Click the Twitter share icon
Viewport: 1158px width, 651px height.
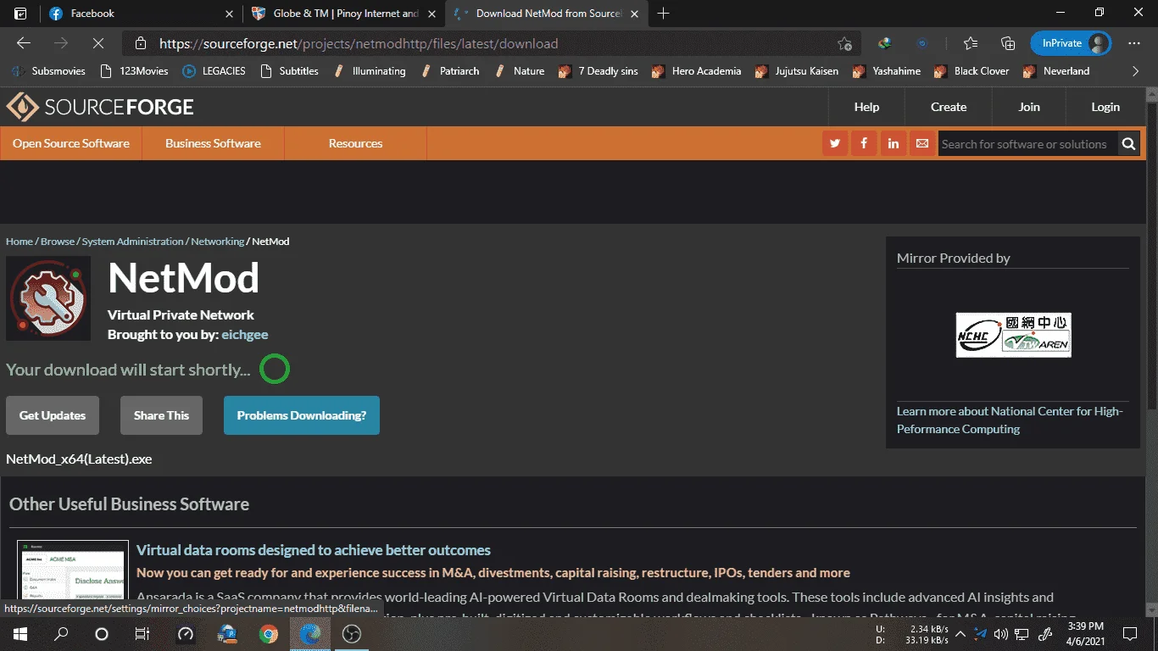(835, 144)
